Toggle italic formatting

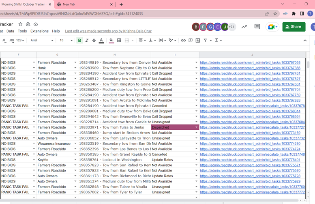pyautogui.click(x=87, y=41)
